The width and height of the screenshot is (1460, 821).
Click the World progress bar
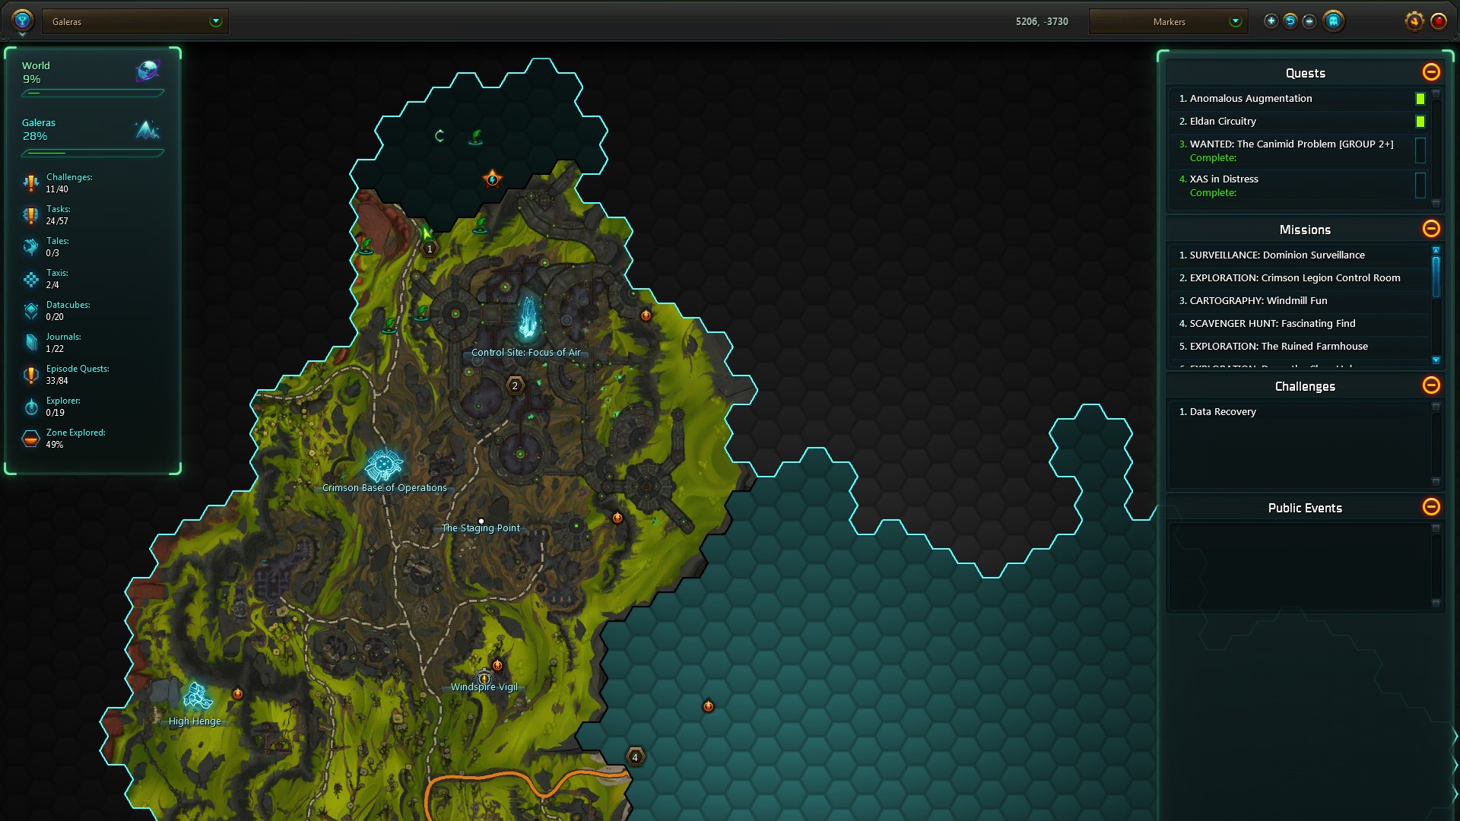coord(93,94)
